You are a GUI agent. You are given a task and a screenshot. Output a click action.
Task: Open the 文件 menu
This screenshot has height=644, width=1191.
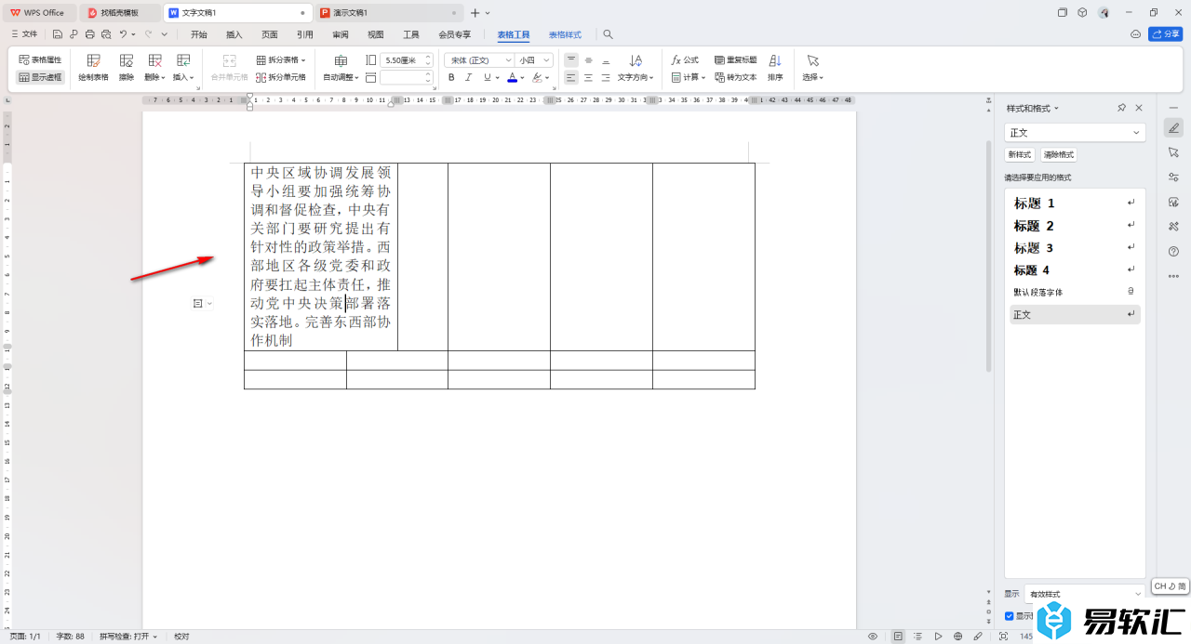click(24, 34)
